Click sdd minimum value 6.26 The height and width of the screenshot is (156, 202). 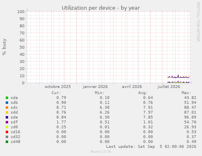point(104,112)
